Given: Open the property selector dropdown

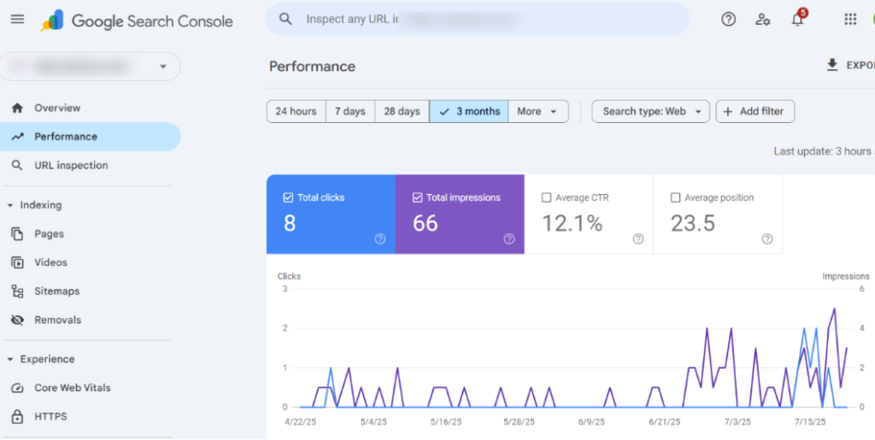Looking at the screenshot, I should [91, 67].
